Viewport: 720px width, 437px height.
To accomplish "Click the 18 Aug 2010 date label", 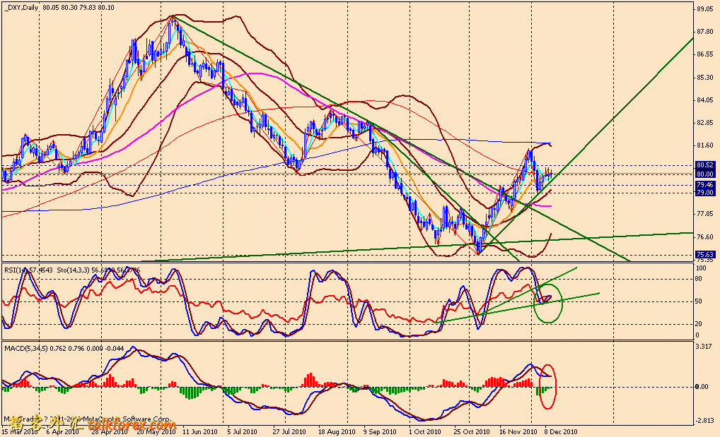I will [337, 431].
